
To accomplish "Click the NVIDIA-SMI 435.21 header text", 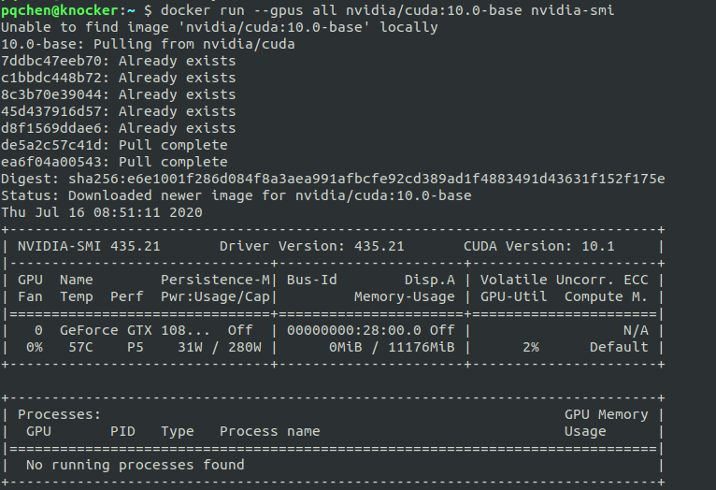I will pyautogui.click(x=89, y=246).
